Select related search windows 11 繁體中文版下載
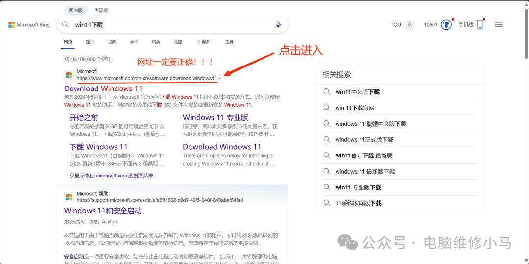Viewport: 529px width, 264px height. click(x=371, y=124)
